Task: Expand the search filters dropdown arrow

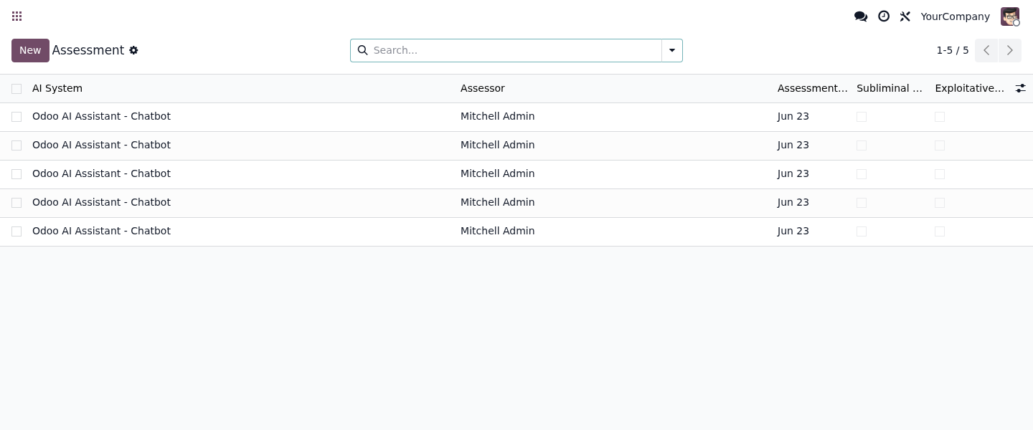Action: click(672, 50)
